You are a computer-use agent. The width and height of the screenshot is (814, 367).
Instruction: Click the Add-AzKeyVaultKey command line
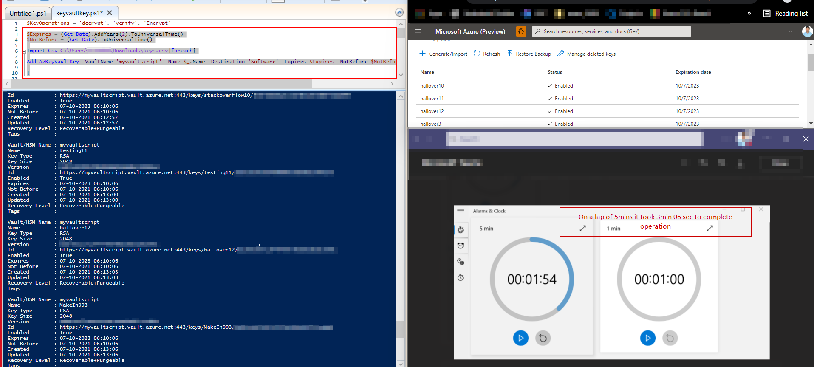pos(212,62)
